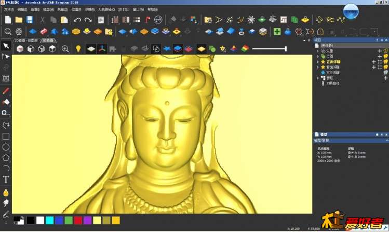Expand the 位图 tree node

point(318,56)
